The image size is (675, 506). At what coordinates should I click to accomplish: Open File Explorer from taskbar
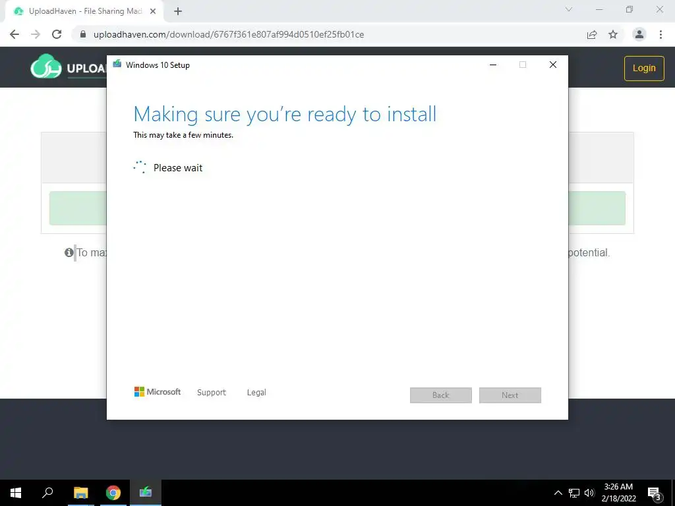click(x=80, y=493)
